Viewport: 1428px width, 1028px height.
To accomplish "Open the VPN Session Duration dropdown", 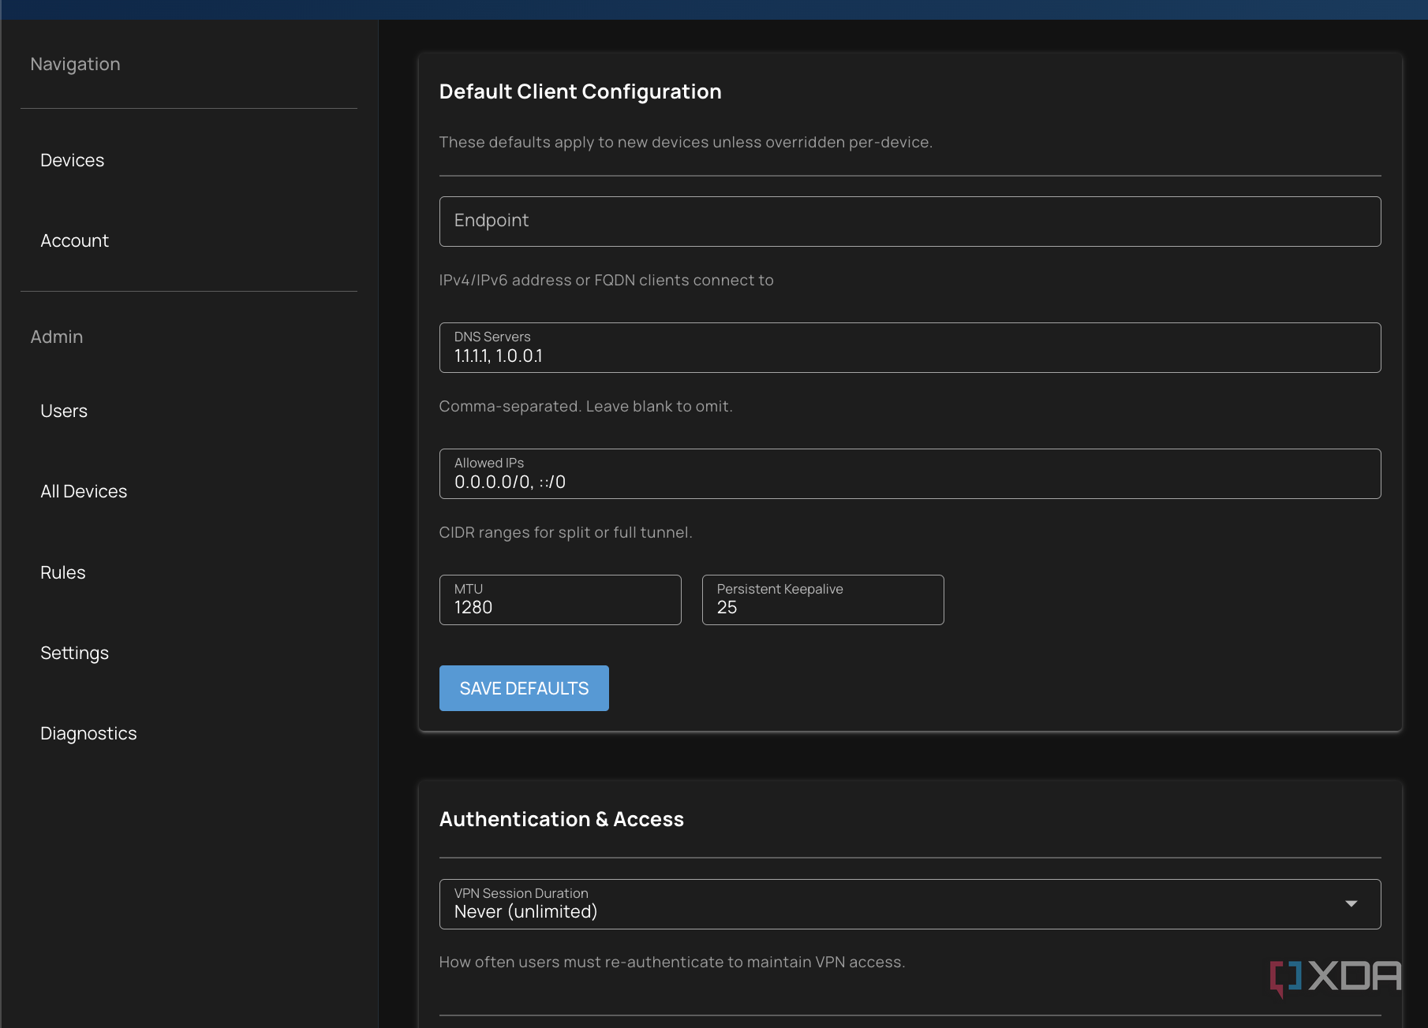I will pos(910,904).
